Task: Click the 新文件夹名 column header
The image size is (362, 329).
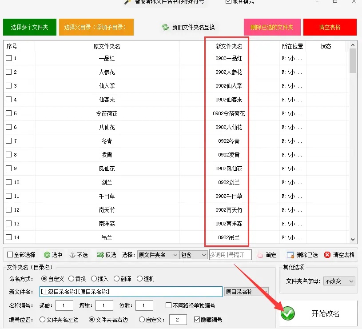Action: (229, 46)
